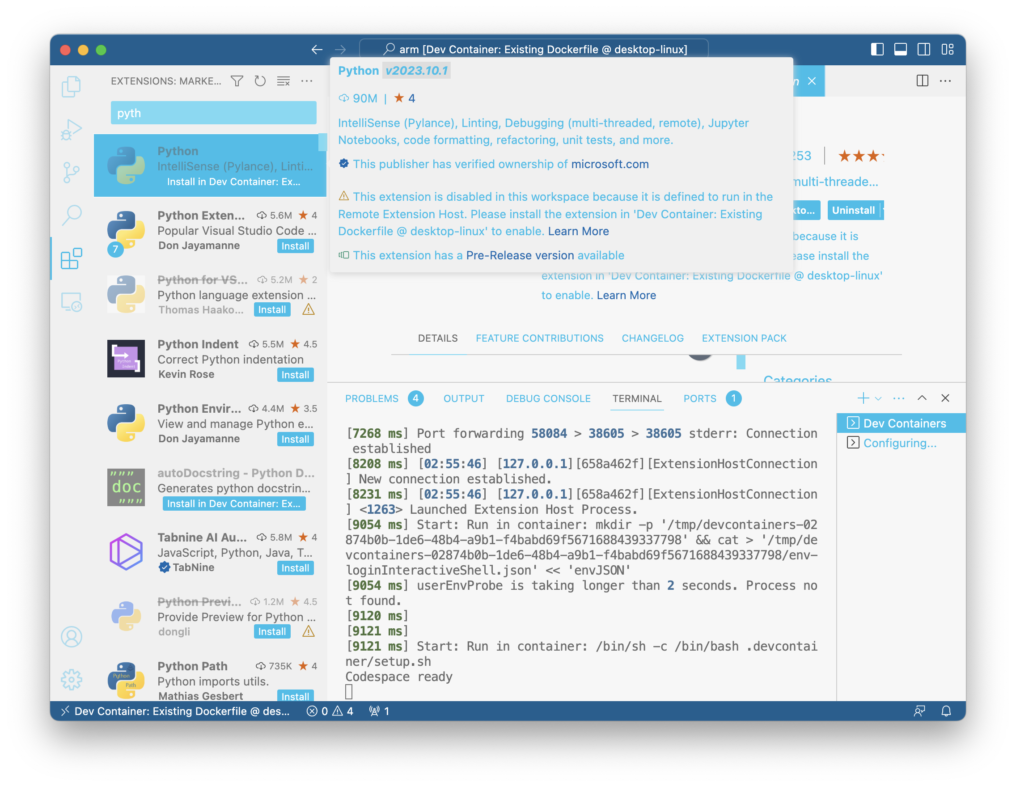Image resolution: width=1016 pixels, height=787 pixels.
Task: Open the Search view icon
Action: [71, 215]
